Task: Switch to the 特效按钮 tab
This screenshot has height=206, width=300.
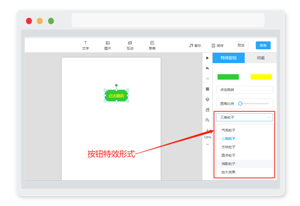Action: pos(229,58)
